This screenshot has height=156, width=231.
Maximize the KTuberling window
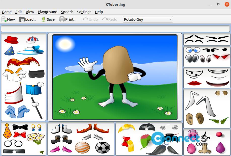point(218,4)
